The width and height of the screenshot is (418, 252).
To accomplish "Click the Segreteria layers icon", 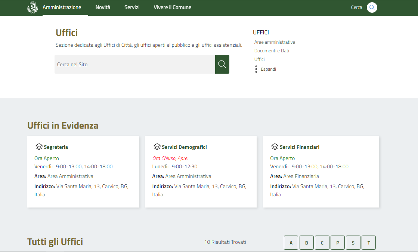I will 39,147.
